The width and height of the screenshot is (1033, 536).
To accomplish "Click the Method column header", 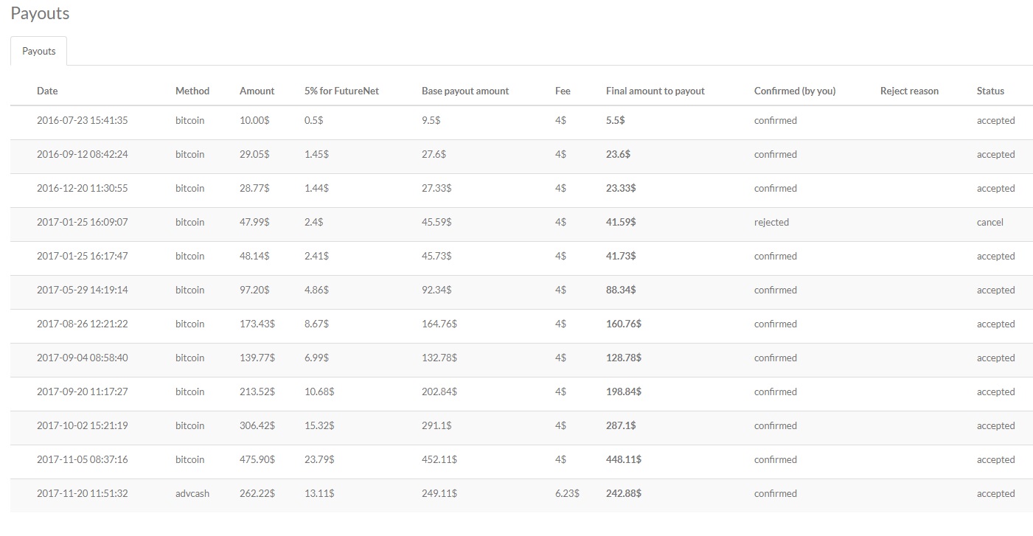I will 192,91.
